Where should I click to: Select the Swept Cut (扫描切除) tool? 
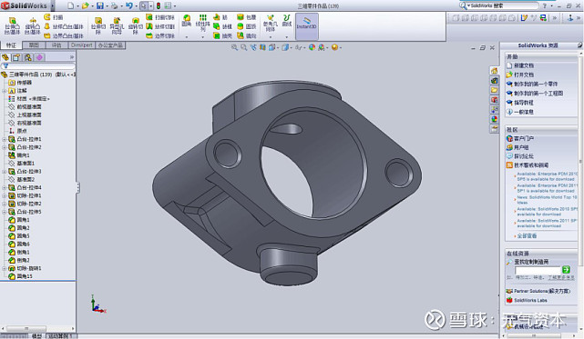pyautogui.click(x=159, y=17)
